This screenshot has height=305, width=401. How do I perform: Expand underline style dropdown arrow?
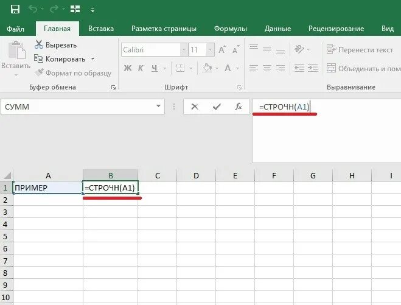[x=164, y=69]
